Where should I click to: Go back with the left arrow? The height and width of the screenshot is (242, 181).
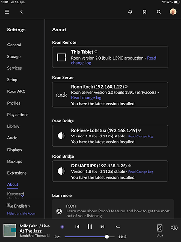21,12
